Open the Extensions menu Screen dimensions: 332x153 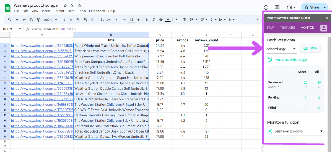pos(97,11)
